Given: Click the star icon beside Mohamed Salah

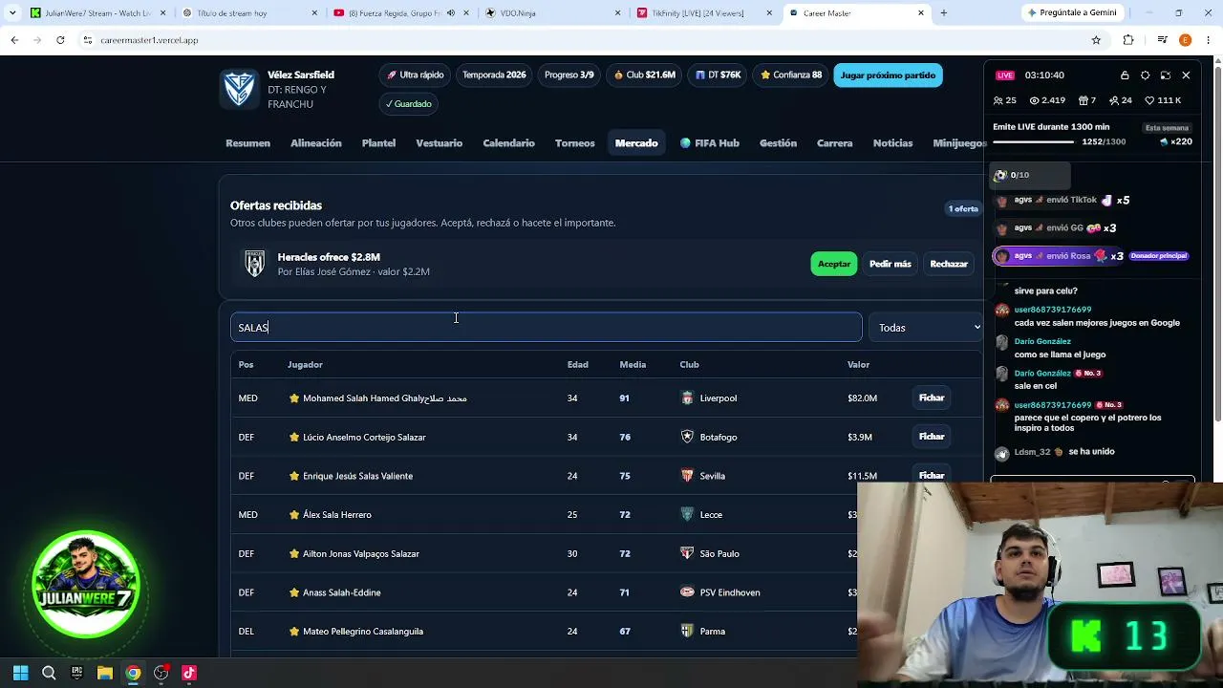Looking at the screenshot, I should [294, 398].
